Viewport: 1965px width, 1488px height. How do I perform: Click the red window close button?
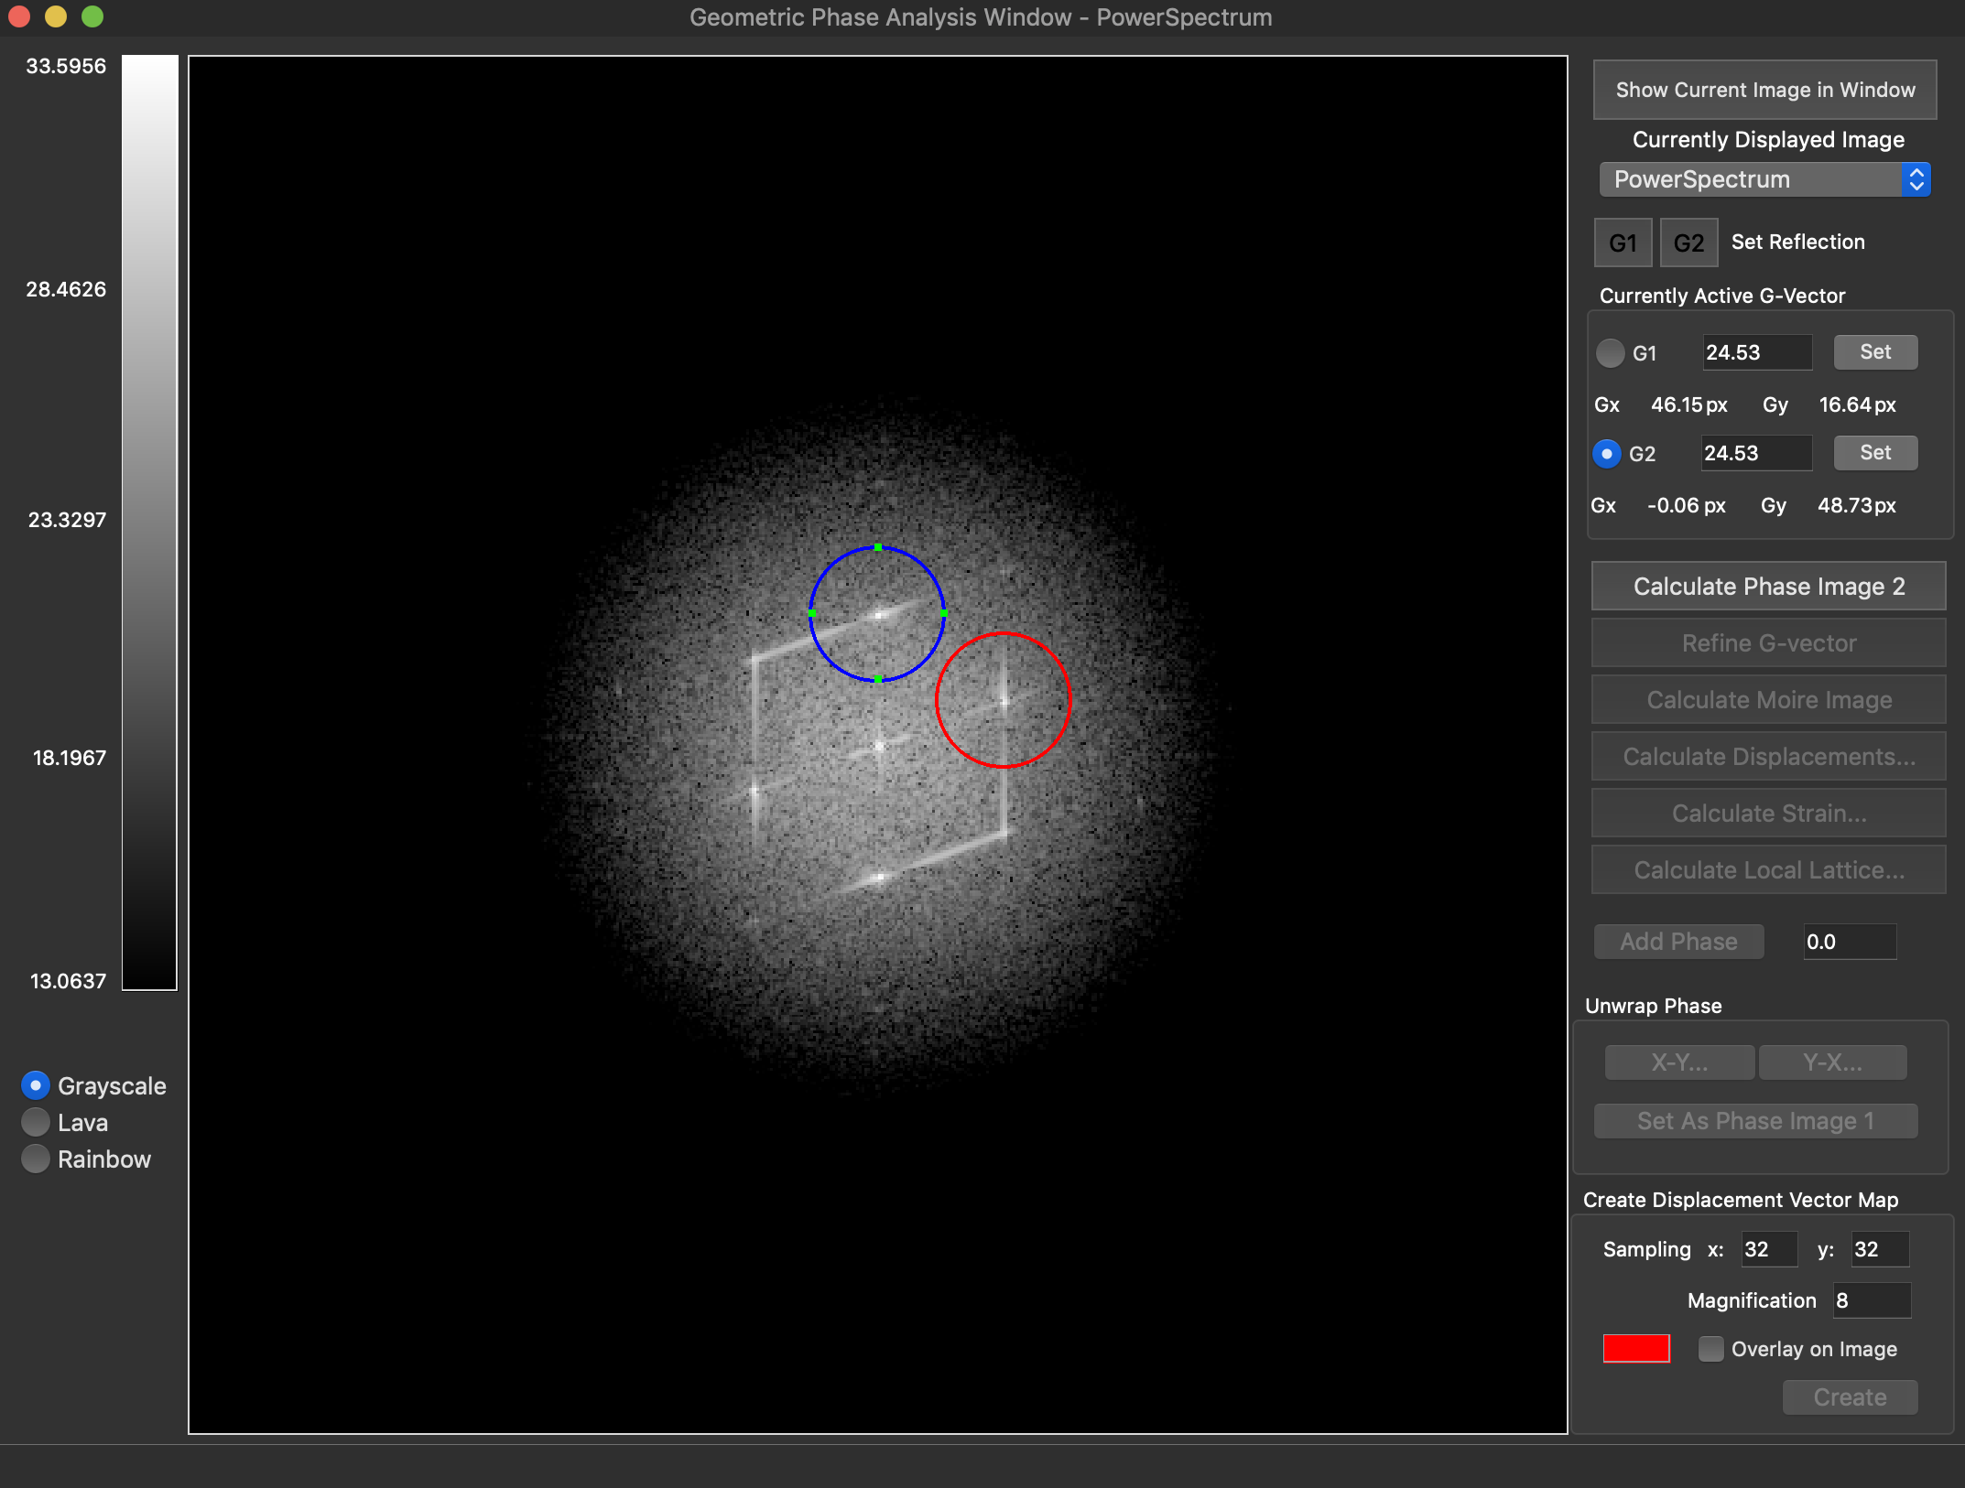coord(19,16)
